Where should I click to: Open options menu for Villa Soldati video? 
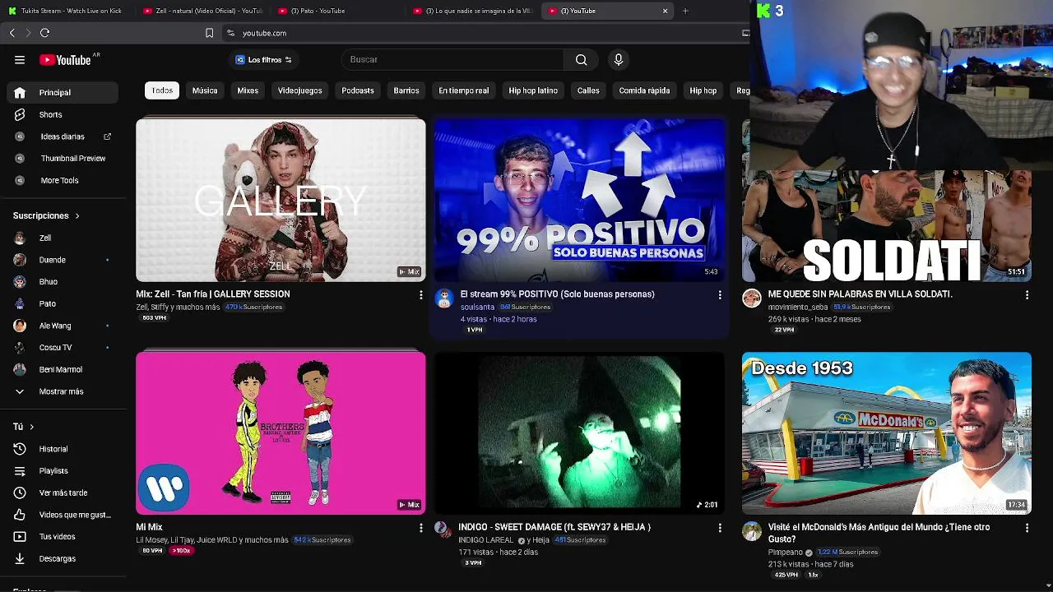(1027, 294)
